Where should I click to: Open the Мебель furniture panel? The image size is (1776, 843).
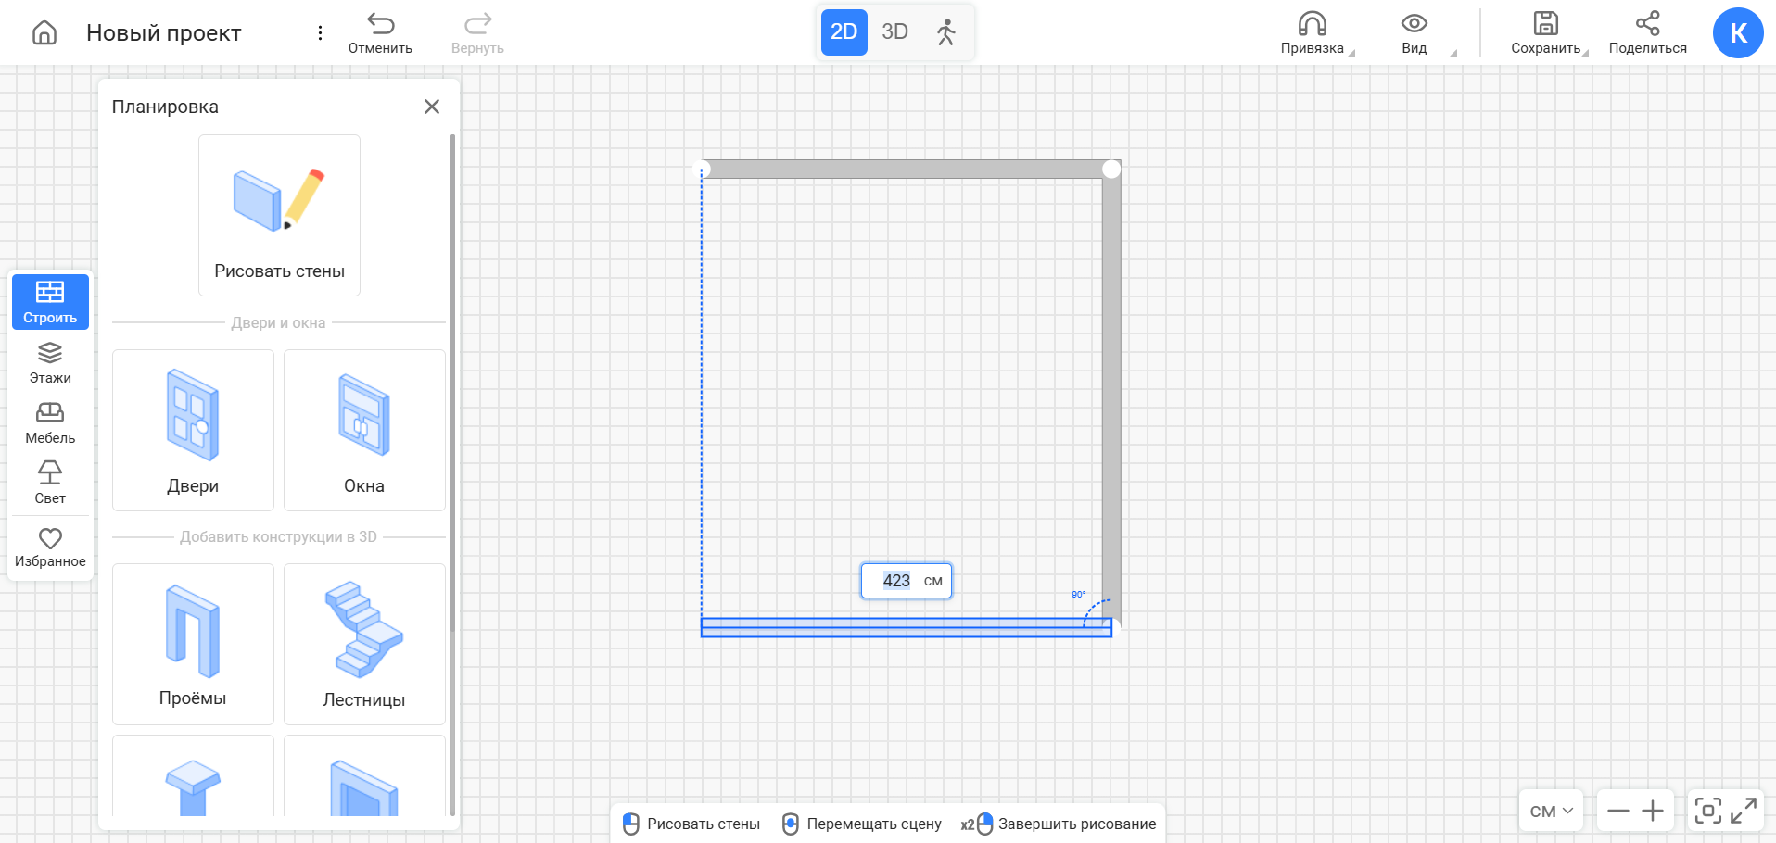click(x=50, y=423)
